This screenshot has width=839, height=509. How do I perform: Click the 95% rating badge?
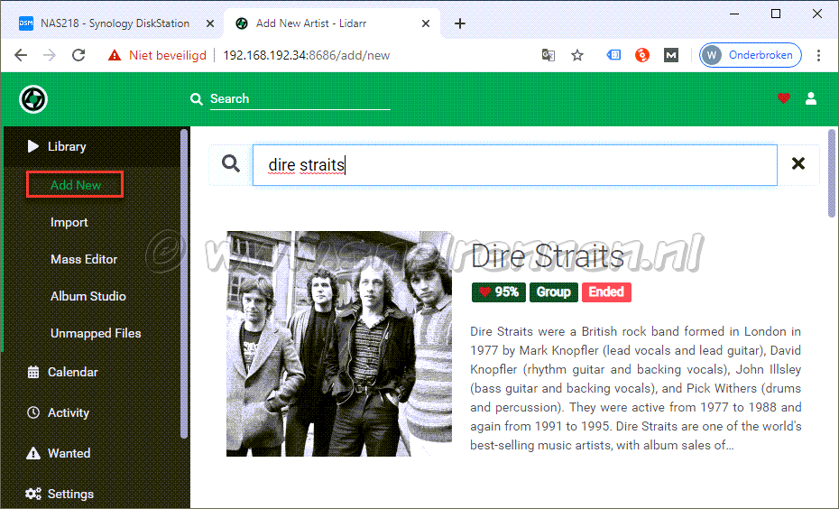[x=499, y=292]
